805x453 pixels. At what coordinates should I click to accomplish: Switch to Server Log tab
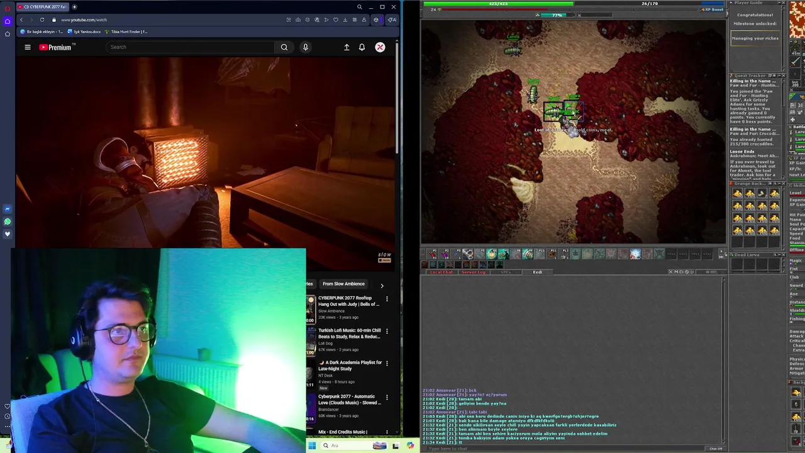pyautogui.click(x=474, y=272)
